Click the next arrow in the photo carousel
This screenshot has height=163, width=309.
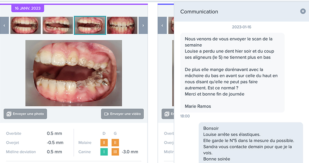pos(143,25)
